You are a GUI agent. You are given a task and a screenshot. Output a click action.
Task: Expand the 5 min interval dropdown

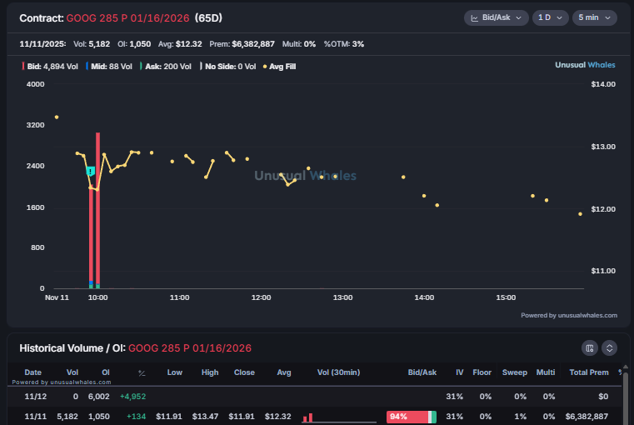594,17
